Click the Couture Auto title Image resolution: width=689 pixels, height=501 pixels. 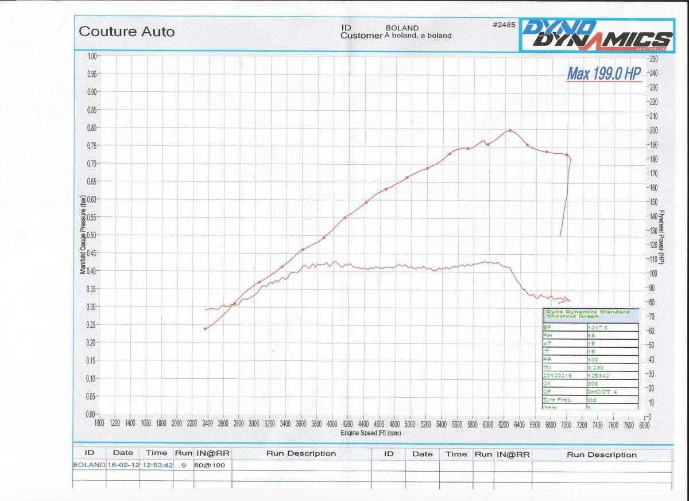point(126,32)
